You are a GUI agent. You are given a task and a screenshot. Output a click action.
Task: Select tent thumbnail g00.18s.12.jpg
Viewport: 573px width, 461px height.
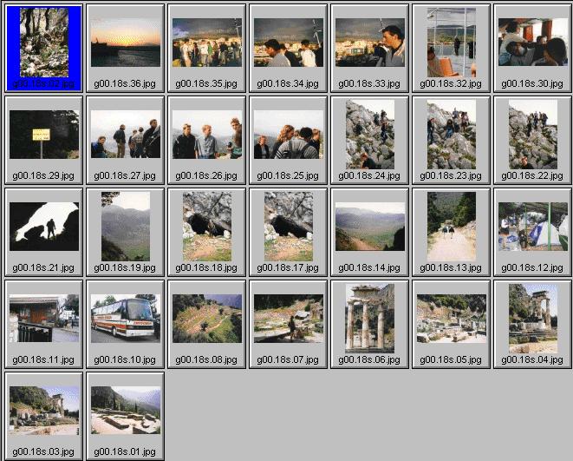[532, 227]
